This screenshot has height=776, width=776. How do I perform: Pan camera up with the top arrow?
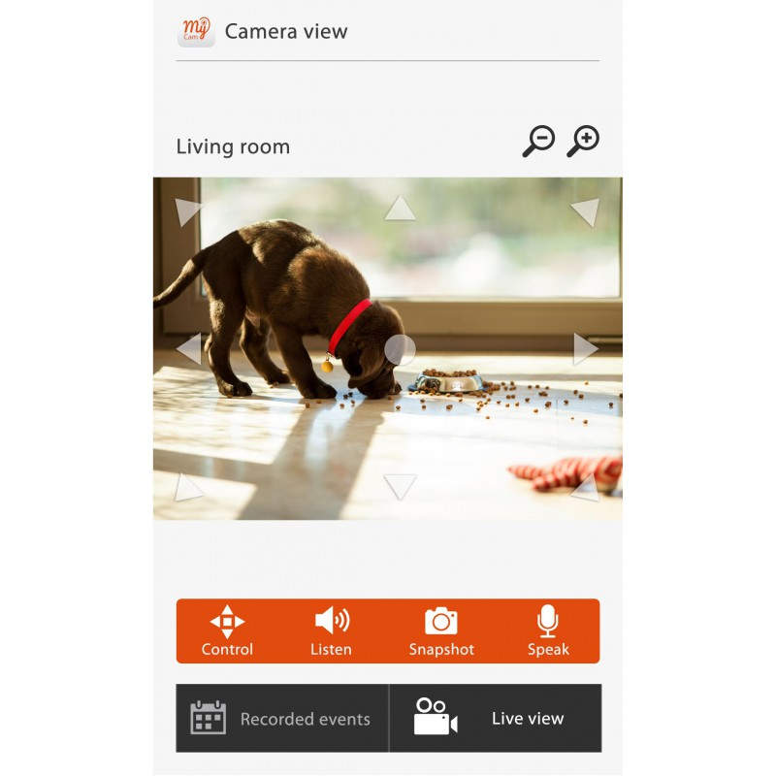(x=400, y=208)
